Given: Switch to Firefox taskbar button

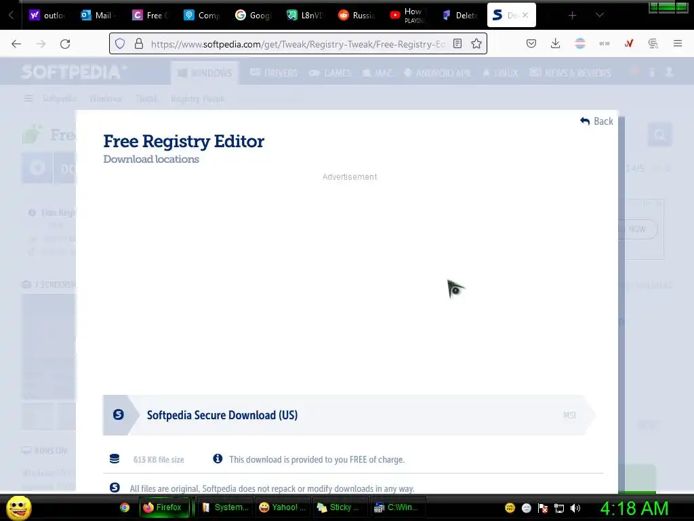Looking at the screenshot, I should pos(164,507).
